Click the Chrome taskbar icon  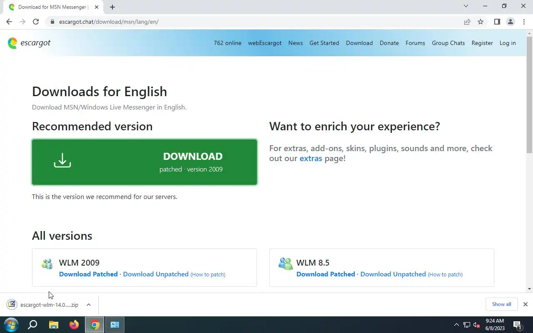coord(95,325)
